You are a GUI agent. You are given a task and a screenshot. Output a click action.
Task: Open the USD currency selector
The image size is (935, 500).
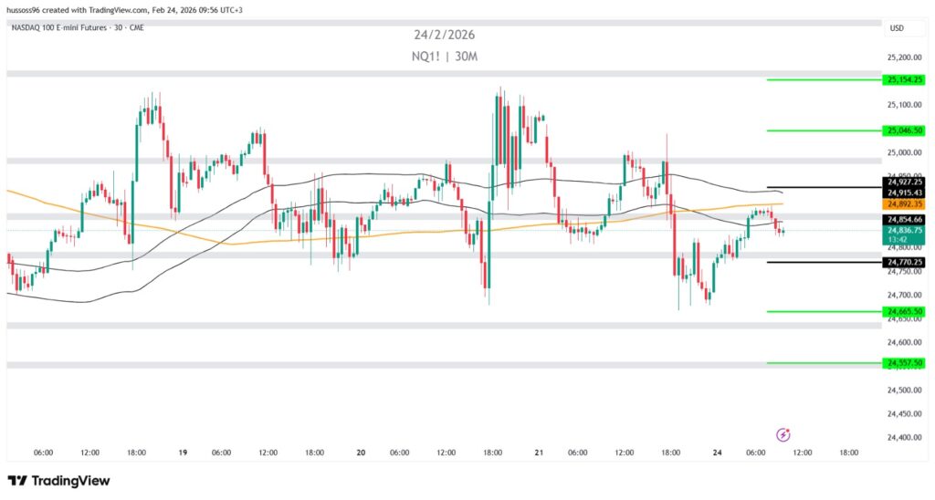coord(897,28)
